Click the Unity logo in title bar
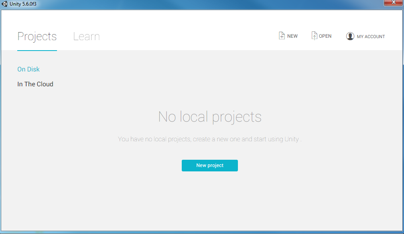Screen dimensions: 404x234 point(4,4)
